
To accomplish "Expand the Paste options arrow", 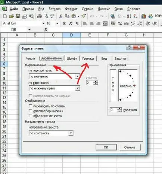I will click(78, 16).
